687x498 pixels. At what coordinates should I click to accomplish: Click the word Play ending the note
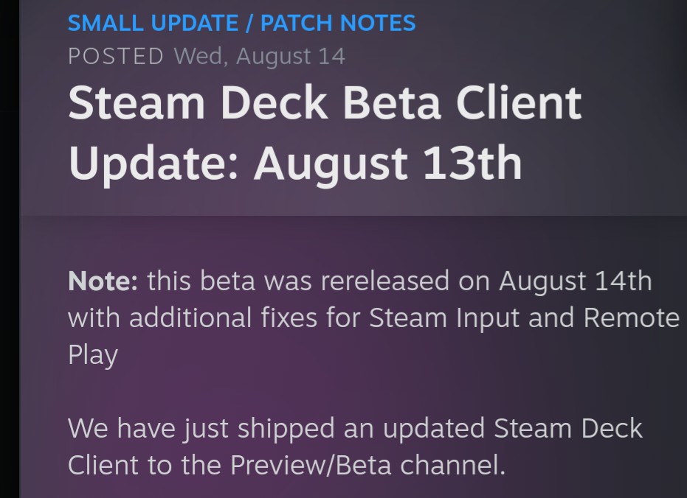point(93,356)
